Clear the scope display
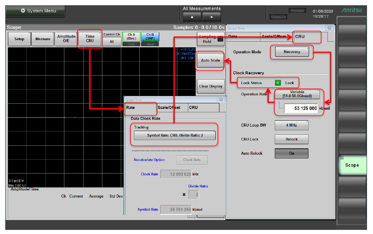Screen dimensions: 373x234 tap(210, 86)
